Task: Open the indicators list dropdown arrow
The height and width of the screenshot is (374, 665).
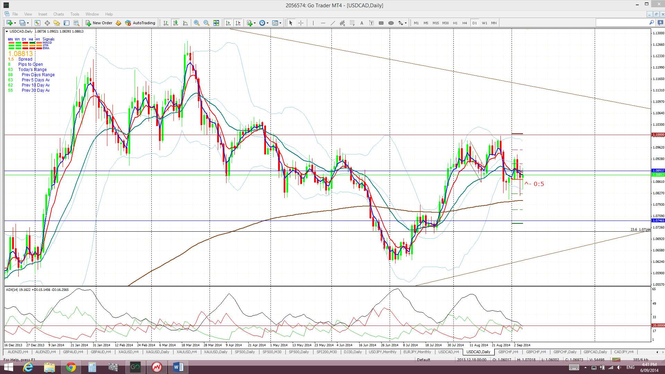Action: click(255, 23)
